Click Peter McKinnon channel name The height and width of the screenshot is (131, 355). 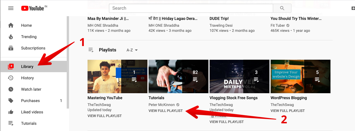tap(162, 105)
